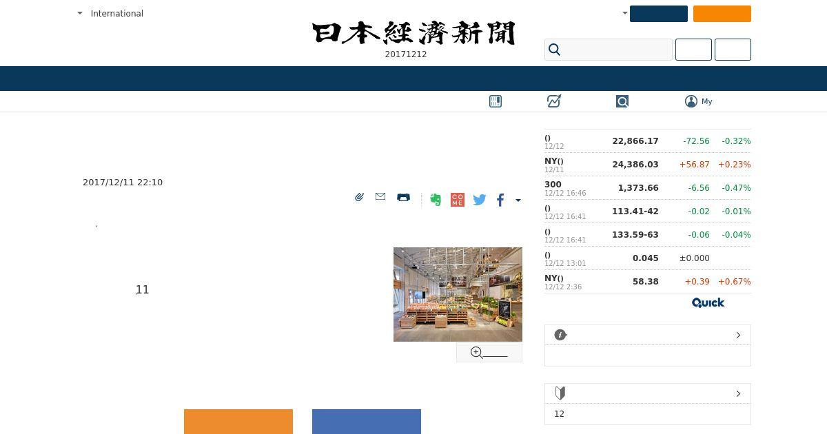The image size is (827, 434).
Task: Open the International edition dropdown
Action: point(110,13)
